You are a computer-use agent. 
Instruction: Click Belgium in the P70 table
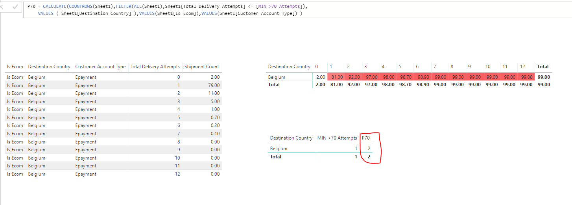(x=279, y=149)
